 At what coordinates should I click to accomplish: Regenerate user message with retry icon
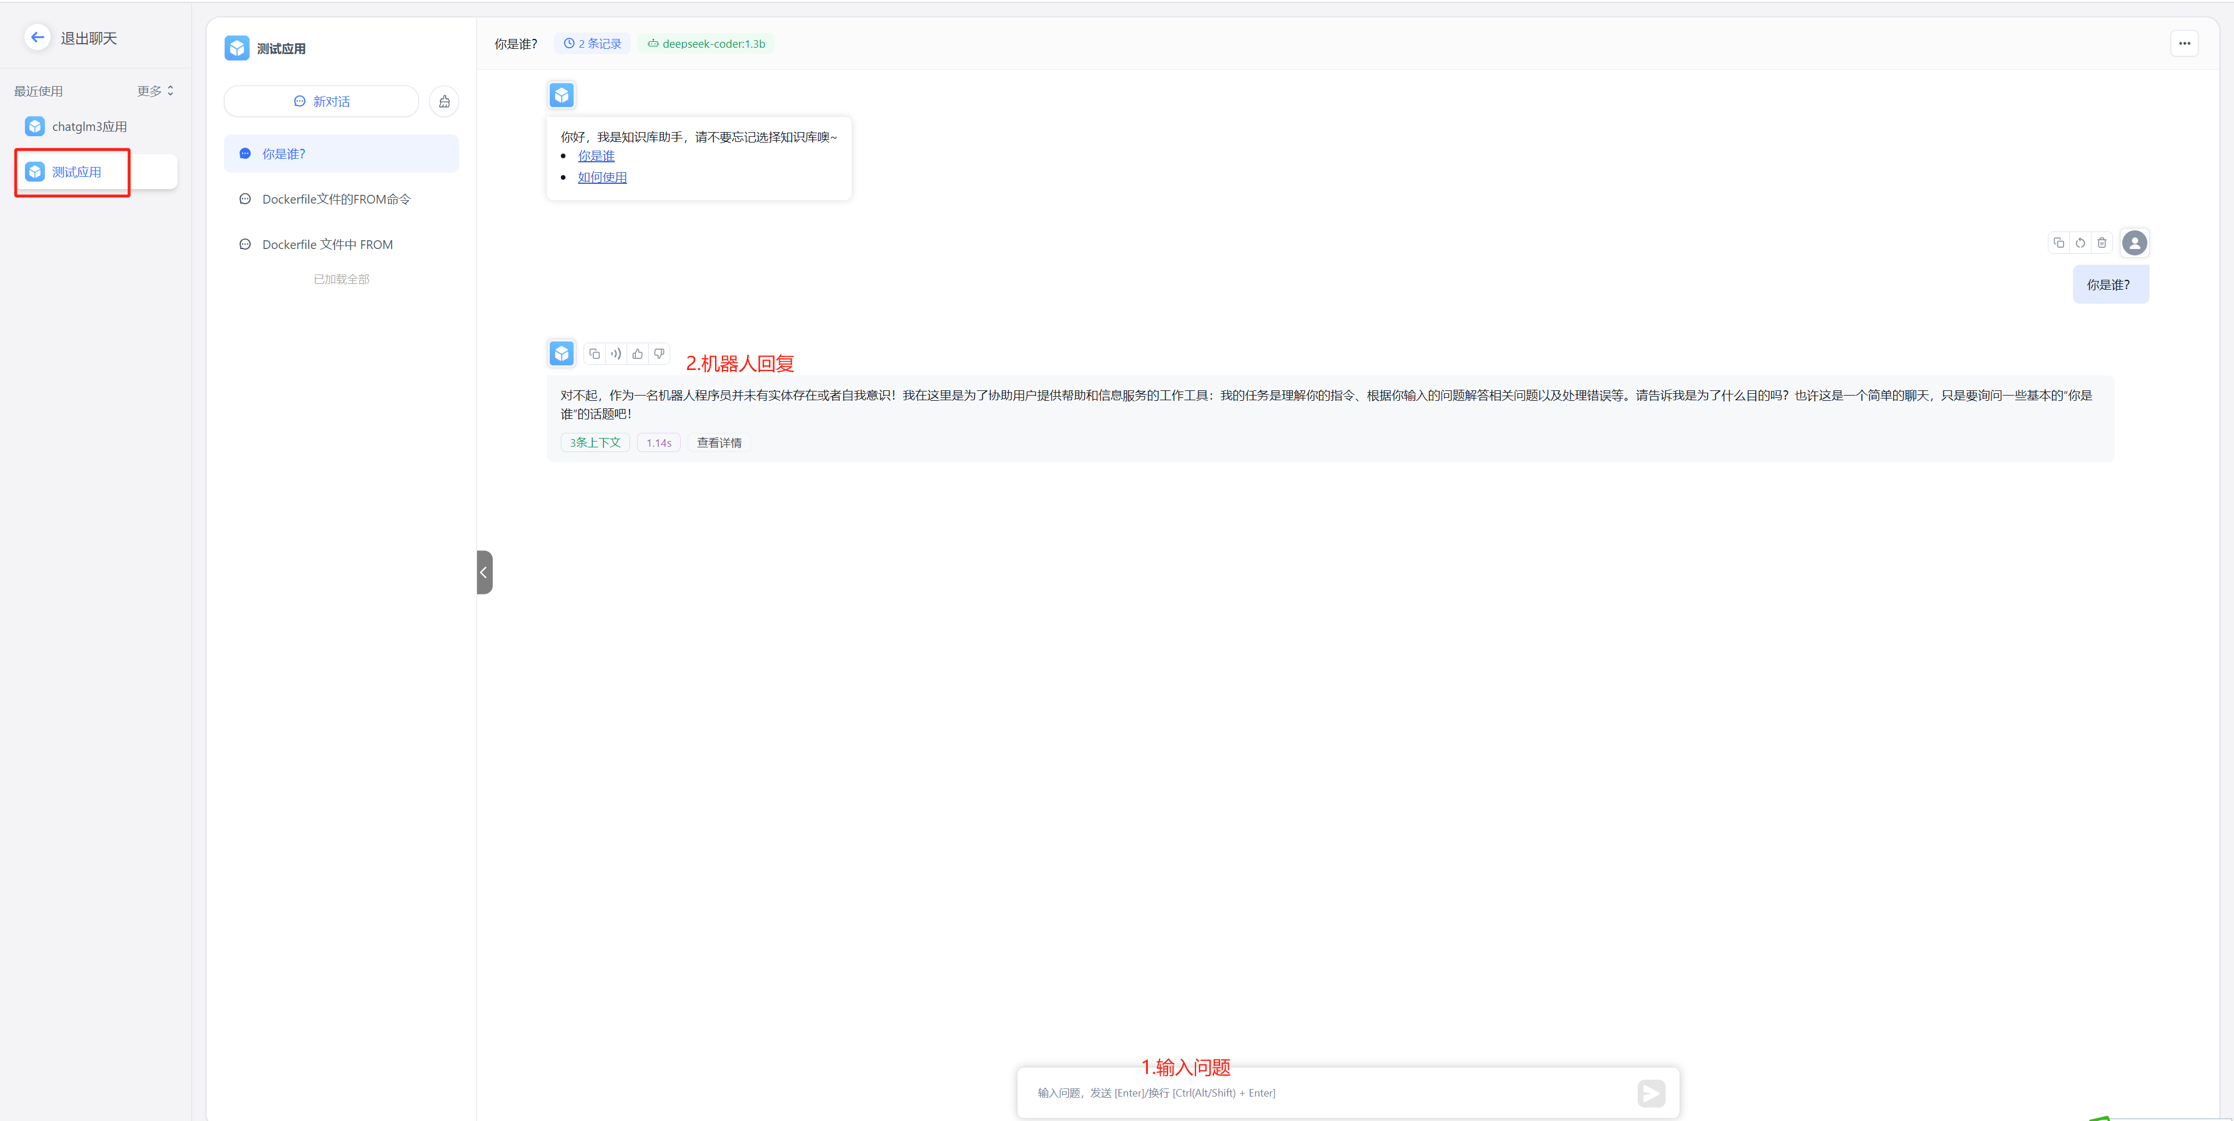pyautogui.click(x=2080, y=243)
